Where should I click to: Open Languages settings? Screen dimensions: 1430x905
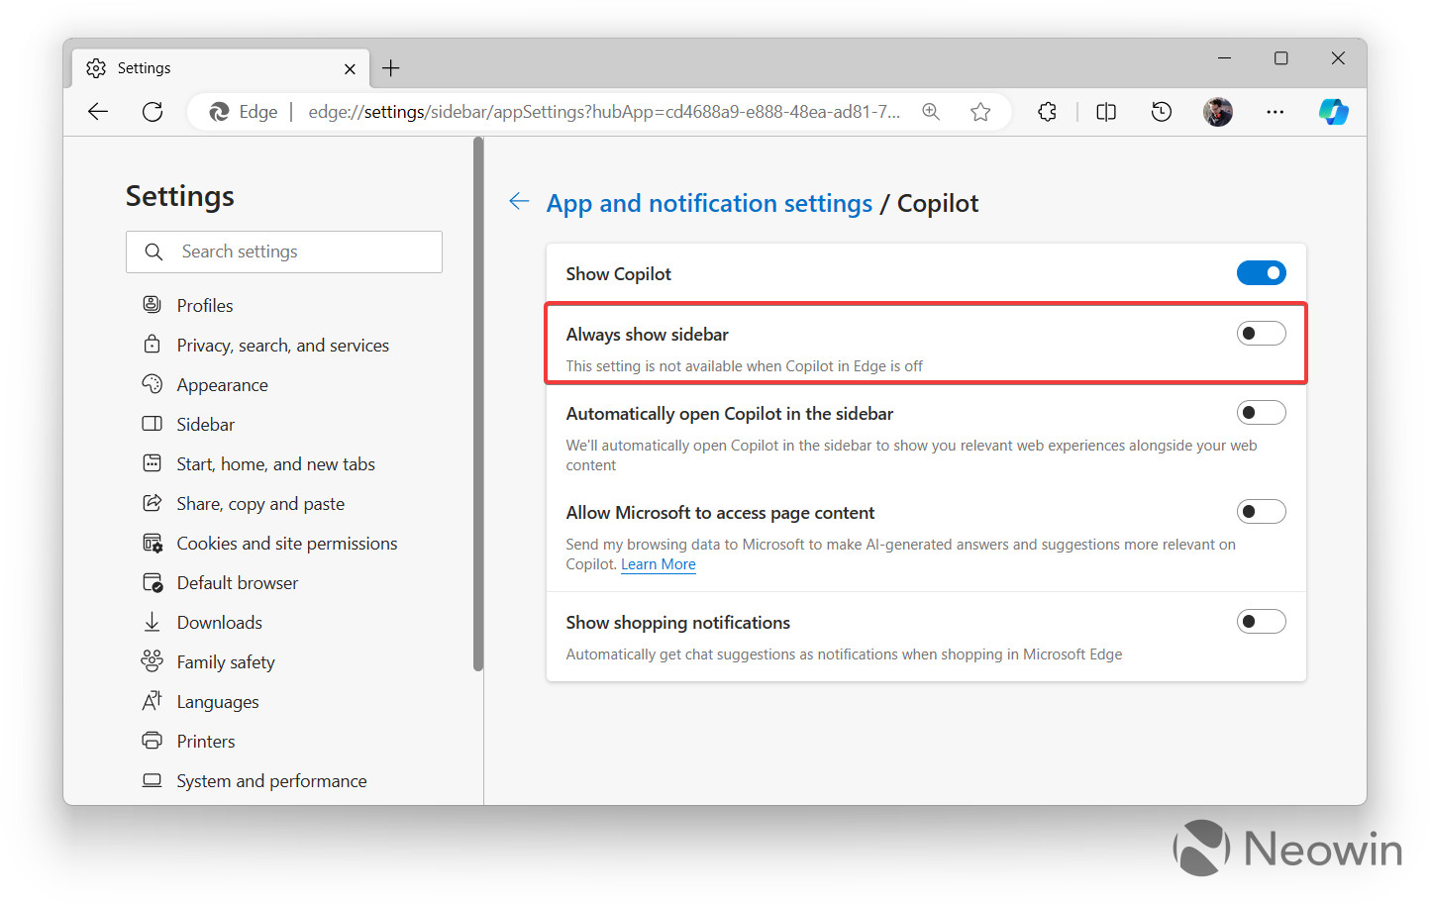point(218,702)
